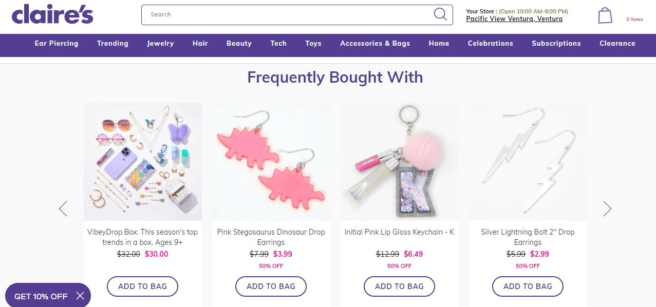Viewport: 656px width, 307px height.
Task: Click the search magnifying glass icon
Action: [x=440, y=14]
